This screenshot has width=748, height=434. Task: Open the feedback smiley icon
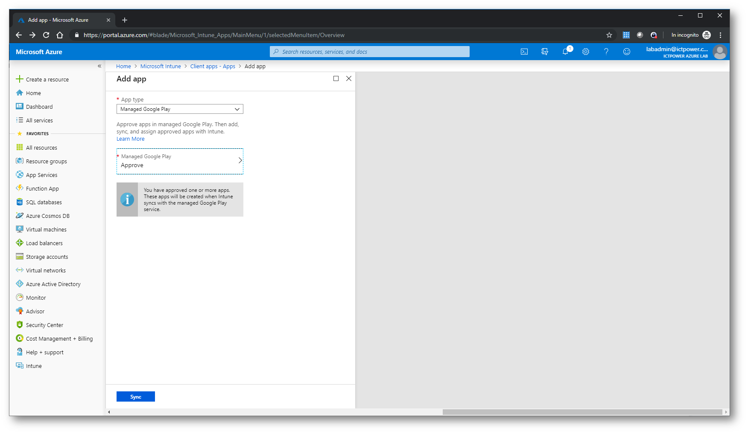627,52
